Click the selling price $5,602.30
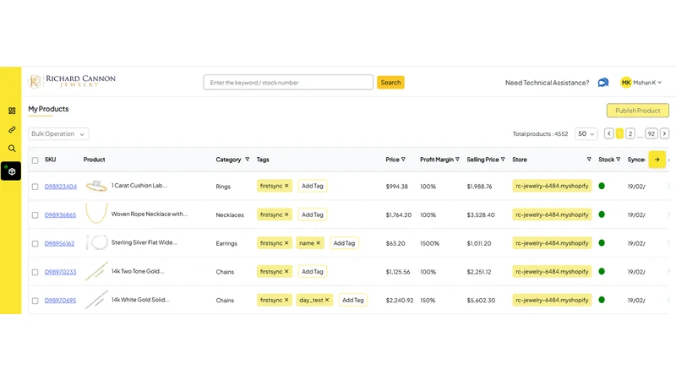The image size is (676, 380). (481, 301)
